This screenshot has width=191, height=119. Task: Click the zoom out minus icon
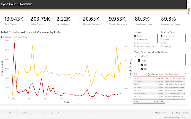point(163,117)
